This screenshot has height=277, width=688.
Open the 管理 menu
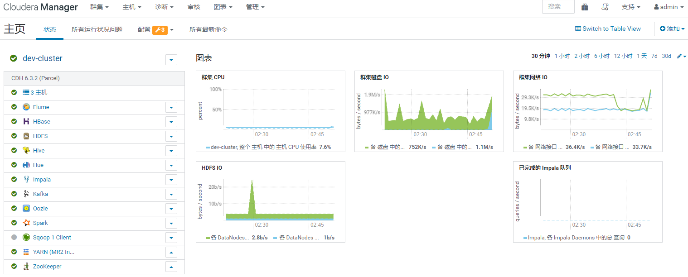click(x=255, y=7)
